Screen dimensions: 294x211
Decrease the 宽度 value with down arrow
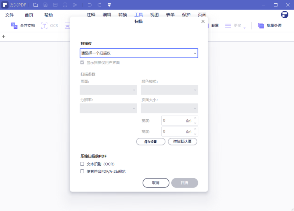pos(195,123)
